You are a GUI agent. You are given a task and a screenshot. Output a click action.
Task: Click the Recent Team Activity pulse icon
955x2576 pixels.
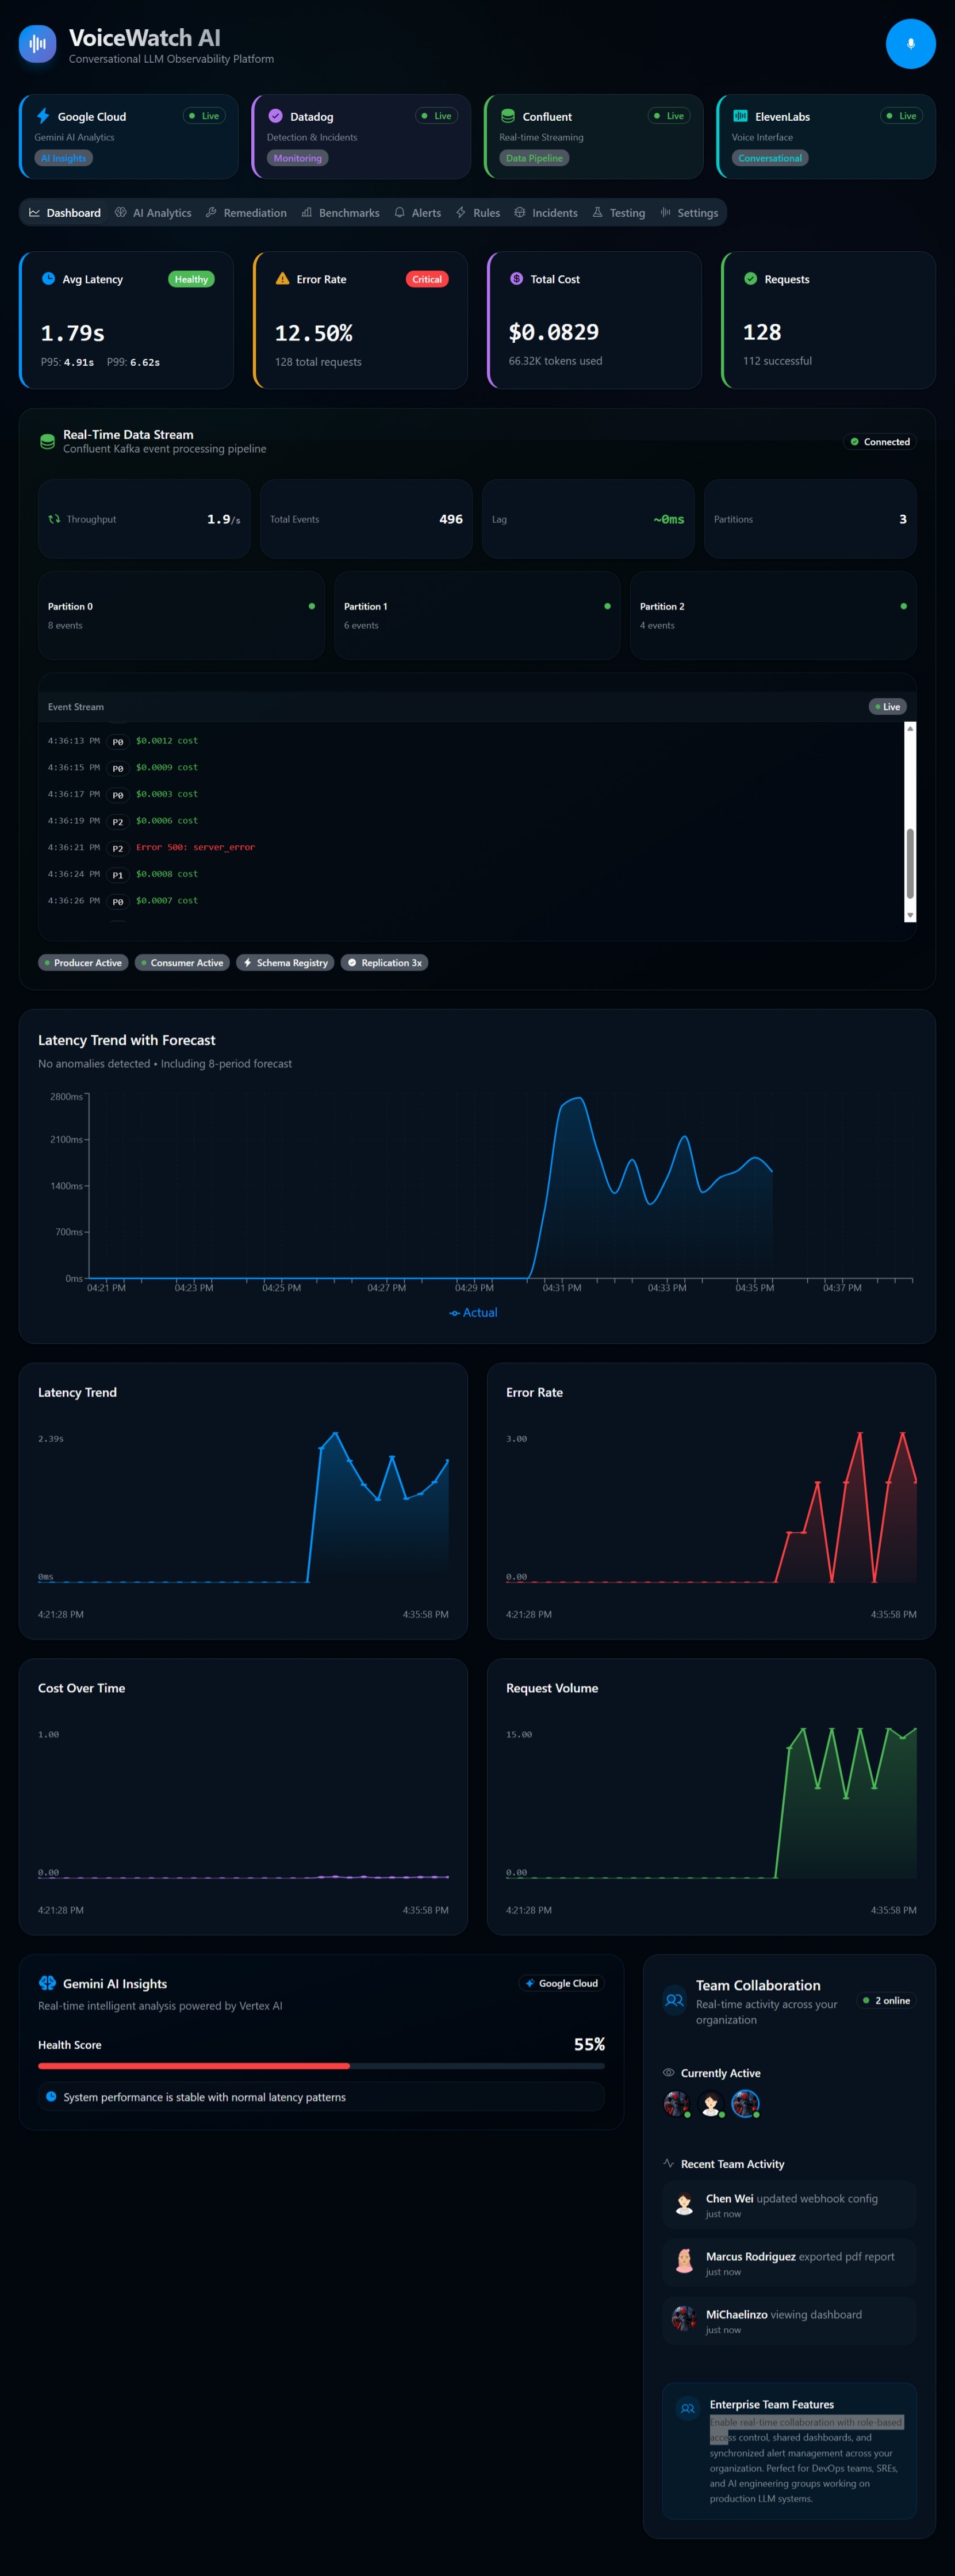(x=668, y=2163)
